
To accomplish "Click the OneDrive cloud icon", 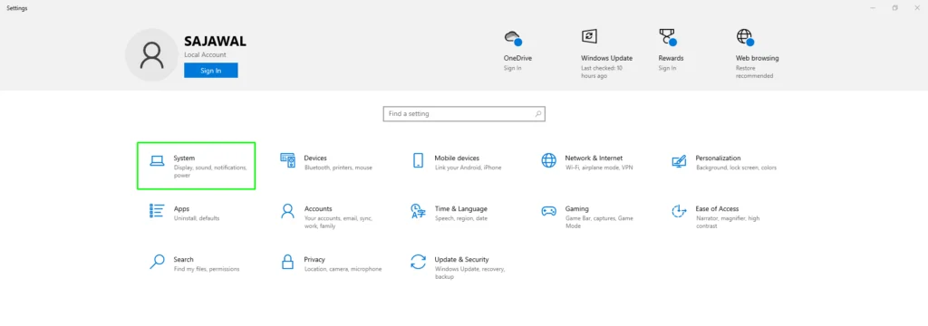I will click(x=513, y=38).
